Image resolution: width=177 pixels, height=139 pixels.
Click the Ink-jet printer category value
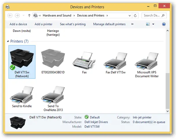click(142, 117)
